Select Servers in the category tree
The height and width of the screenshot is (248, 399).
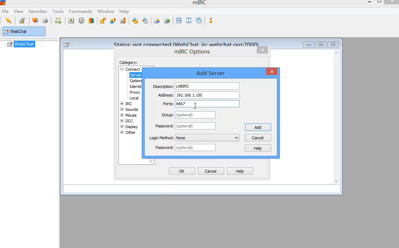point(136,75)
